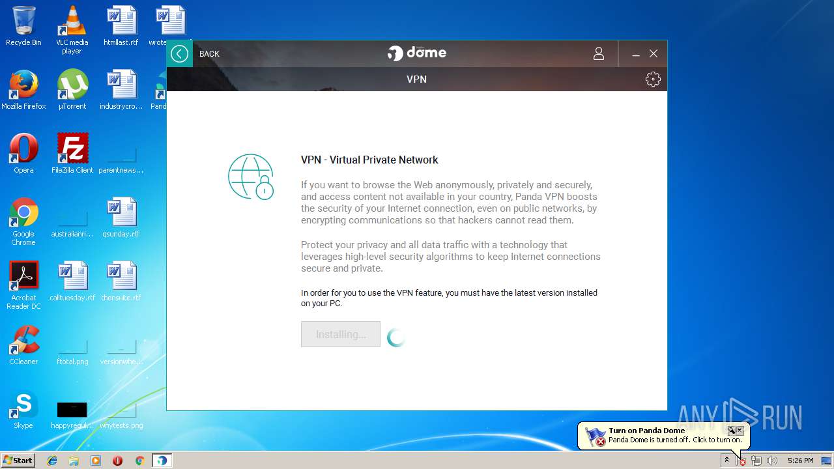Open Opera from the taskbar
Viewport: 834px width, 469px height.
click(x=118, y=461)
